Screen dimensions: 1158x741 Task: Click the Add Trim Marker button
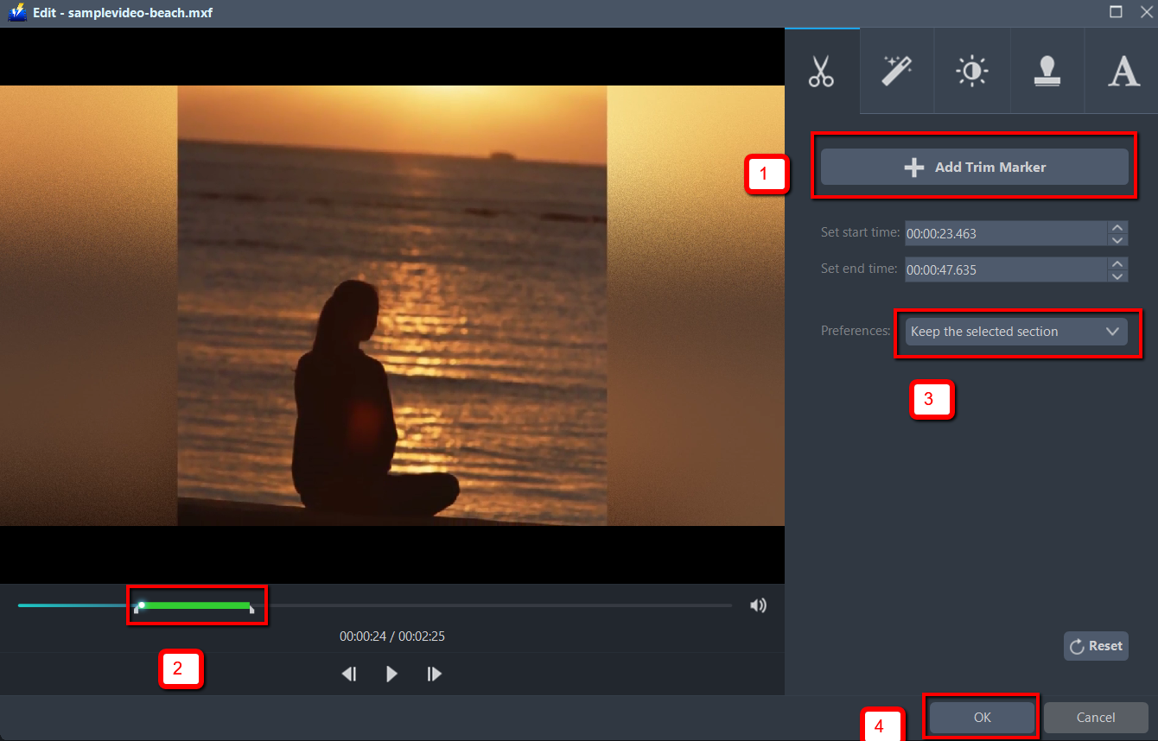pyautogui.click(x=974, y=167)
